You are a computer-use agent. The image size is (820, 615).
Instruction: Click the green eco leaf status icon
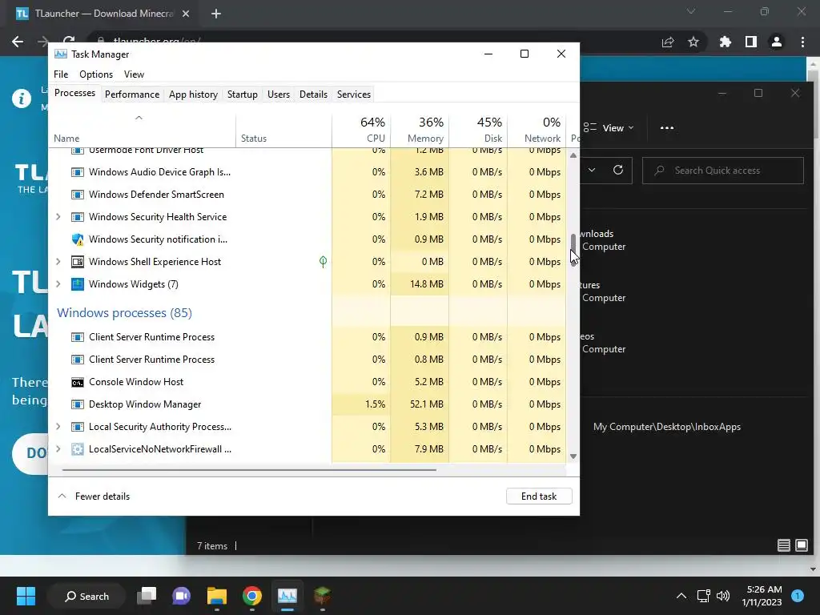324,262
